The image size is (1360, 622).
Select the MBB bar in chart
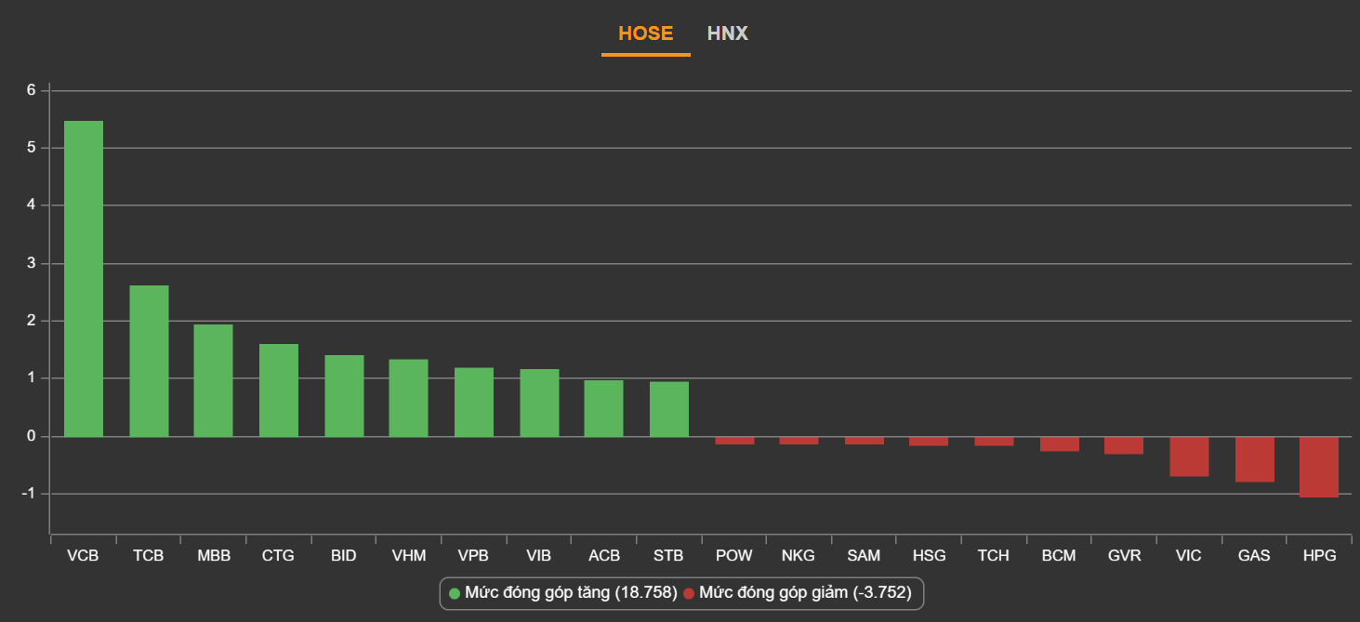pos(214,380)
